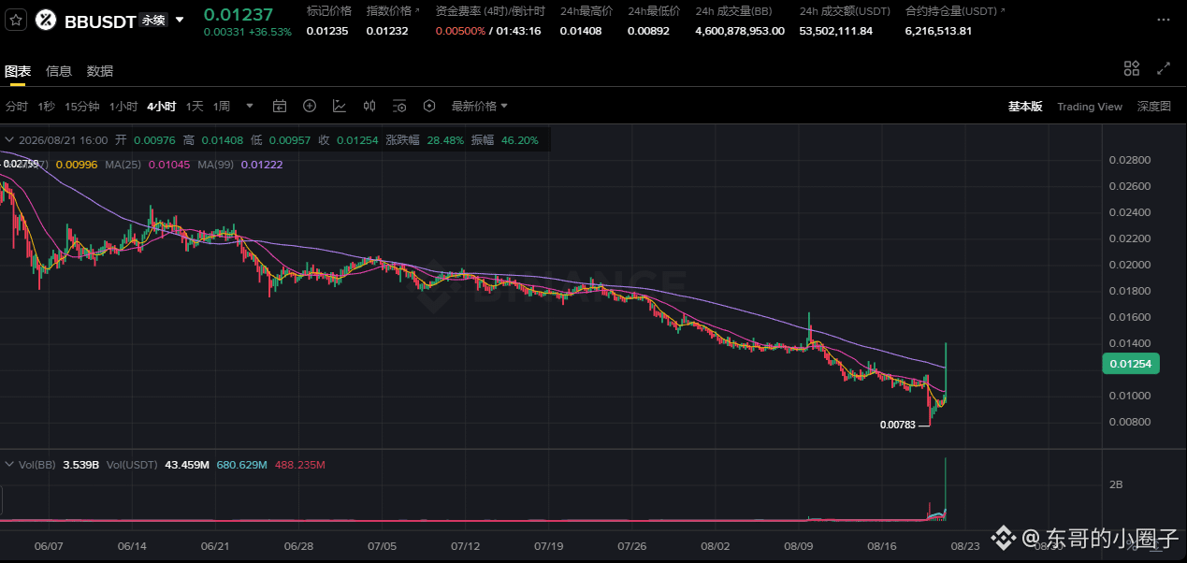Switch chart to 深度图 depth view
1187x563 pixels.
[x=1154, y=107]
